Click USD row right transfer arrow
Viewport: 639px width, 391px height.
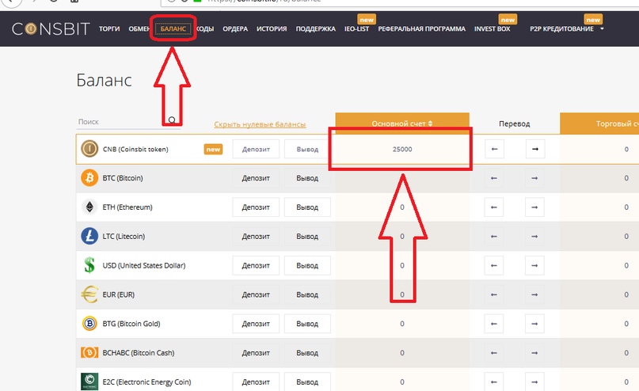[534, 266]
